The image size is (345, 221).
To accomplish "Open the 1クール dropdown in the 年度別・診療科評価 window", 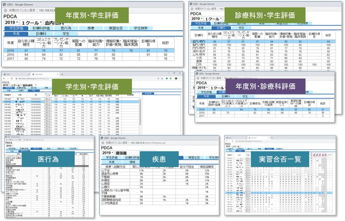I will tap(217, 88).
